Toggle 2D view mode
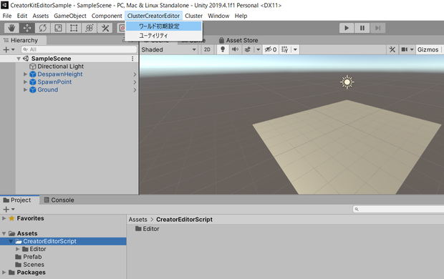Image resolution: width=444 pixels, height=279 pixels. click(x=207, y=49)
